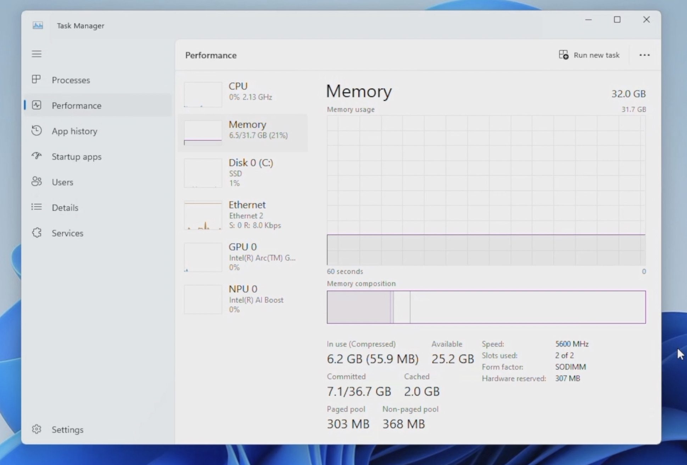
Task: Click the Services puzzle icon
Action: 37,233
